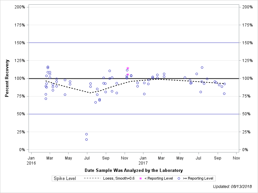Click the right-axis '150%' label
258x193 pixels.
tap(248, 43)
